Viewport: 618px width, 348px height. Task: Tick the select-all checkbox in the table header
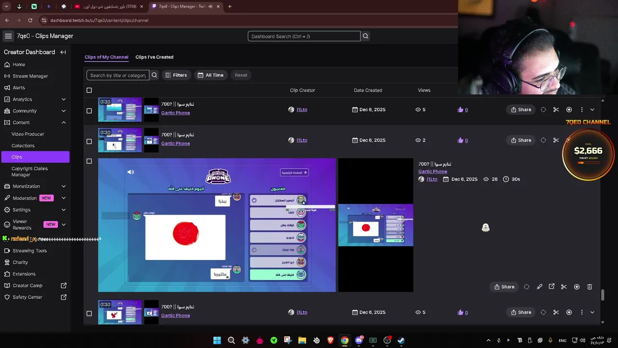[x=89, y=90]
